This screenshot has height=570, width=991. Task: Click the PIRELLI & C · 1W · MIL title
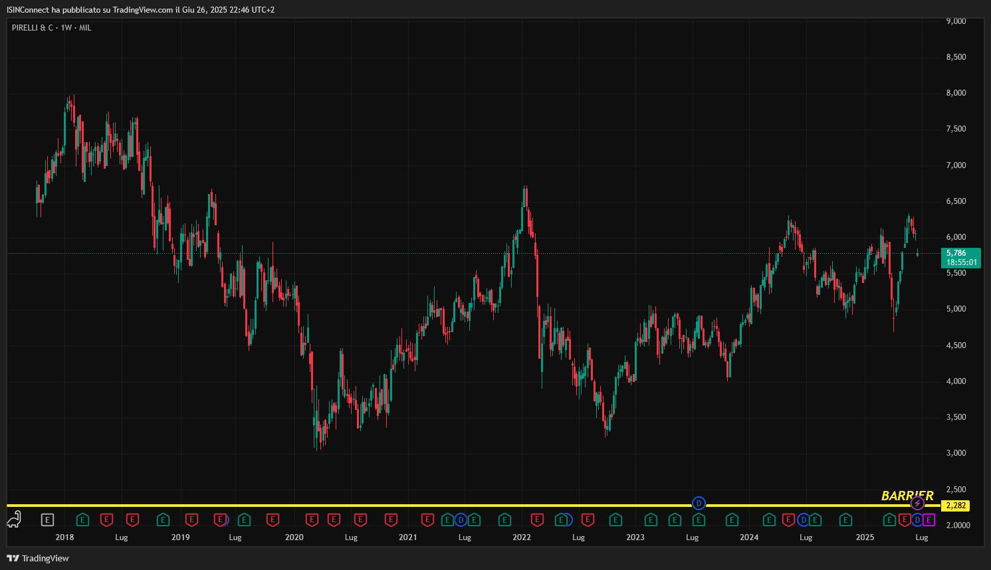click(52, 28)
